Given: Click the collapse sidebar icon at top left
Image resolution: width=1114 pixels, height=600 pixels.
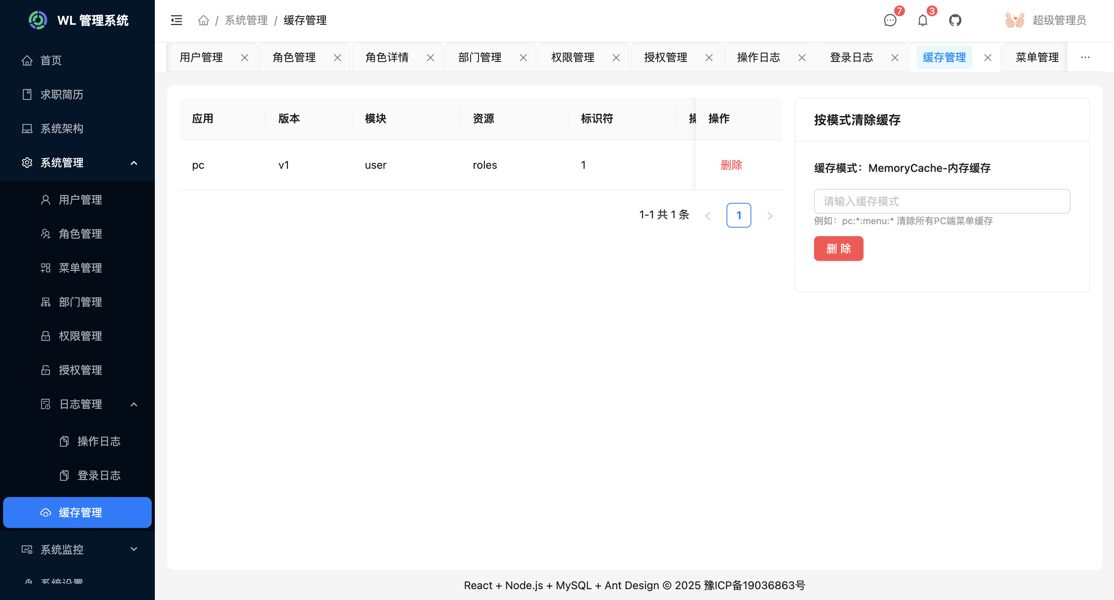Looking at the screenshot, I should click(177, 21).
